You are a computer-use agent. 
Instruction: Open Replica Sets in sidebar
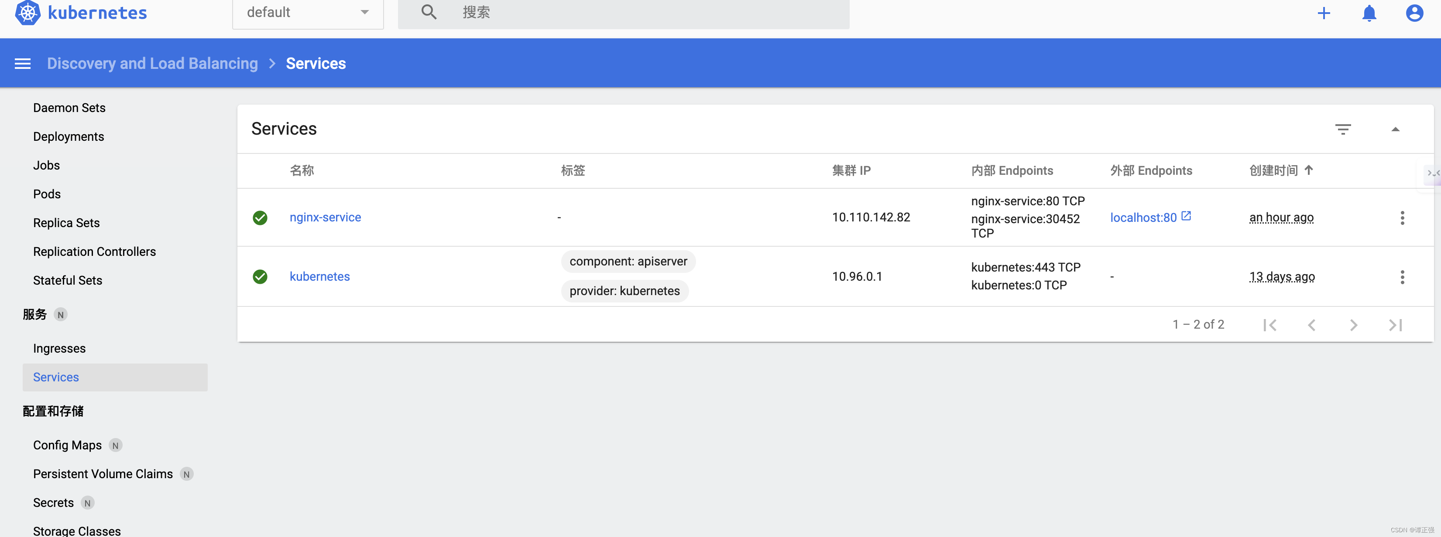coord(66,223)
